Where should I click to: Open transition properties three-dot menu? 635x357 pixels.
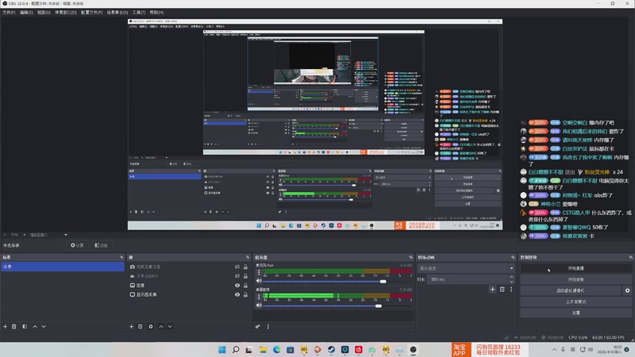pos(511,290)
